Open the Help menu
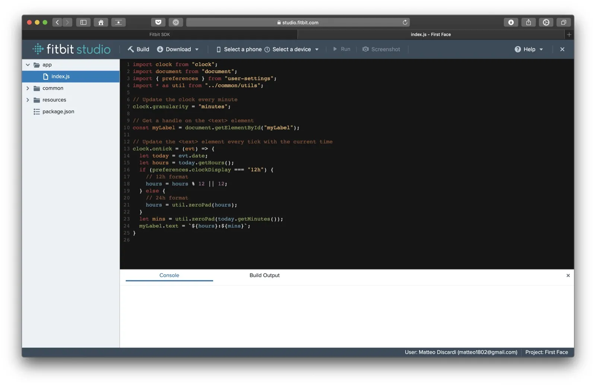596x386 pixels. pyautogui.click(x=529, y=49)
